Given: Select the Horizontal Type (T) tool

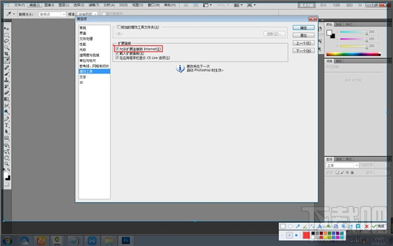Looking at the screenshot, I should coord(7,125).
